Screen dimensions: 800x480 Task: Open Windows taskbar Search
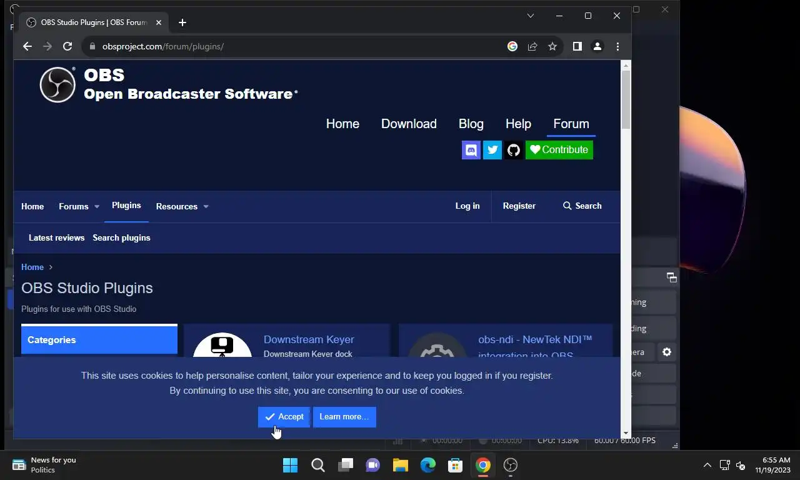318,465
